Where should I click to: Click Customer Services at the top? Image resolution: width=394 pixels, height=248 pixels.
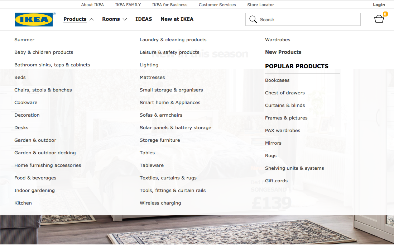217,4
